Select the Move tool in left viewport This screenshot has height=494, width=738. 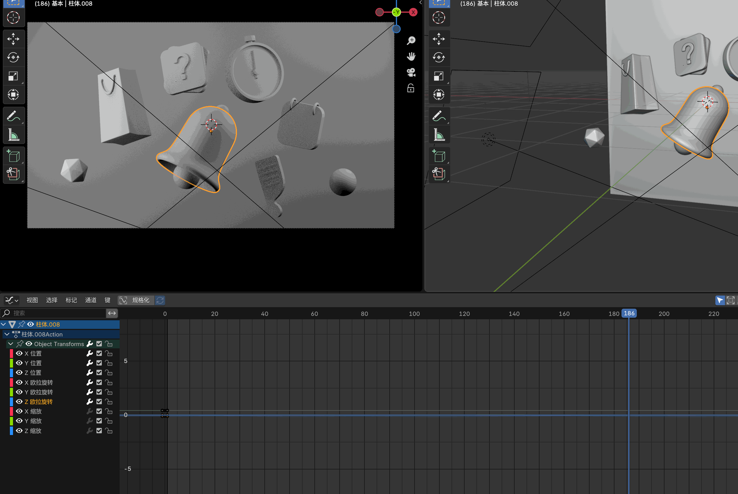pos(13,39)
